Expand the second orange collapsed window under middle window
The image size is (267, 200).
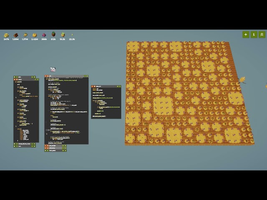[x=63, y=148]
